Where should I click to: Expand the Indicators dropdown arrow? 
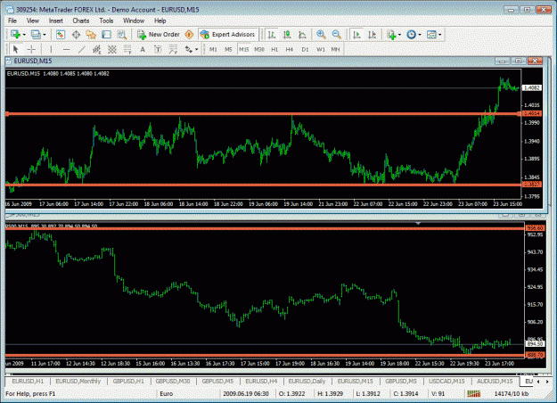pos(399,35)
